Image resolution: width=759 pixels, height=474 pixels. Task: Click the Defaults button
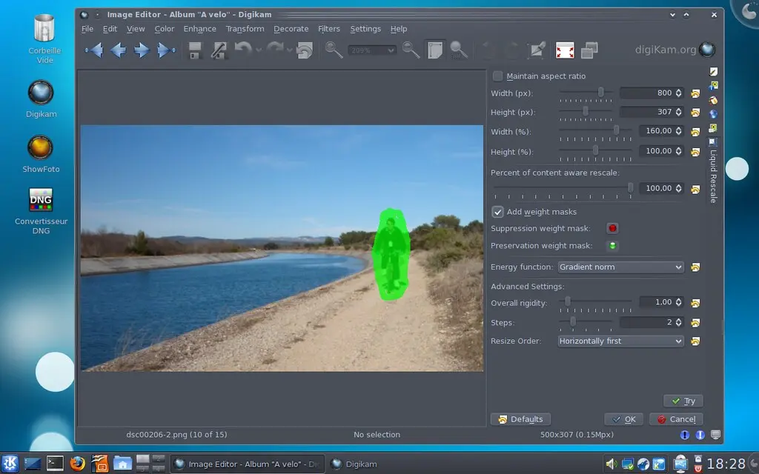(520, 419)
